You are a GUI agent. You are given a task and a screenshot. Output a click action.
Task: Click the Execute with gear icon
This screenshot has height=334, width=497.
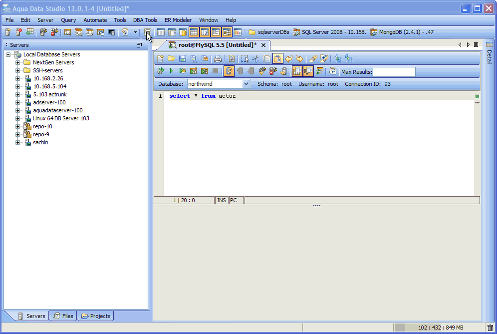pyautogui.click(x=160, y=71)
